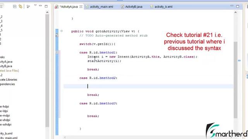
Task: Click the 'switch(v.getId()){' line
Action: click(97, 44)
